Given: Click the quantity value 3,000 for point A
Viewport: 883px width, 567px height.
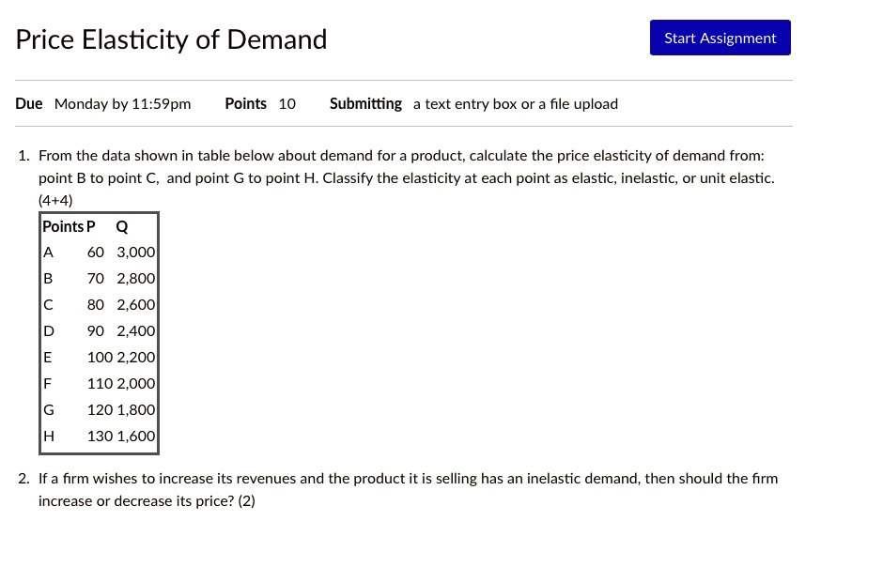Looking at the screenshot, I should pyautogui.click(x=135, y=252).
